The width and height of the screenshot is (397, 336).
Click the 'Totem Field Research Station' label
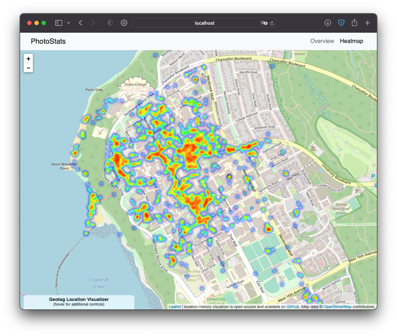pos(191,275)
